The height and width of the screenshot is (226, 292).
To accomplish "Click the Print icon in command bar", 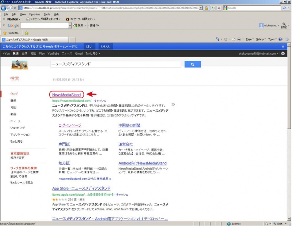I will point(239,39).
